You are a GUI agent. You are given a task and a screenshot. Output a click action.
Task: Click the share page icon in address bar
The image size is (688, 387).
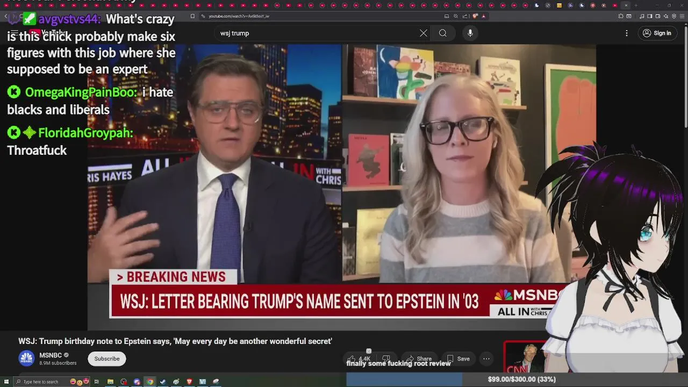(465, 16)
